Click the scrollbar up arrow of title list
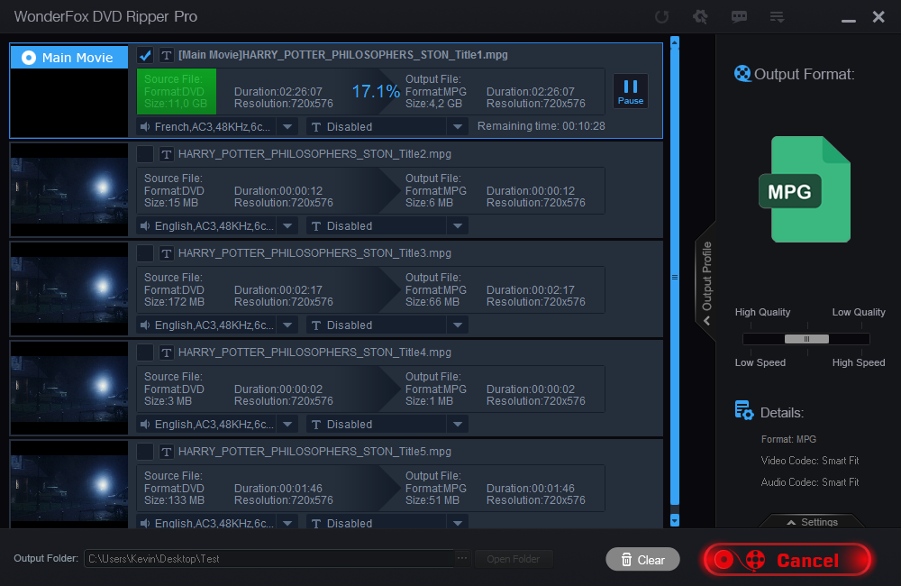 (675, 42)
